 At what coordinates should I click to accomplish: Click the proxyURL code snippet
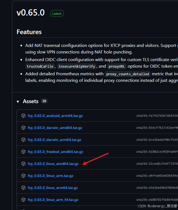(117, 67)
